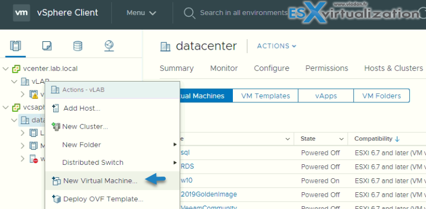Open the datacenter ACTIONS dropdown
The width and height of the screenshot is (426, 209).
(277, 46)
